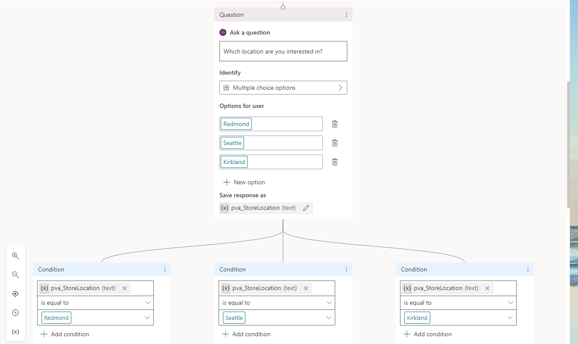Click Add condition under Seattle condition

pyautogui.click(x=246, y=334)
